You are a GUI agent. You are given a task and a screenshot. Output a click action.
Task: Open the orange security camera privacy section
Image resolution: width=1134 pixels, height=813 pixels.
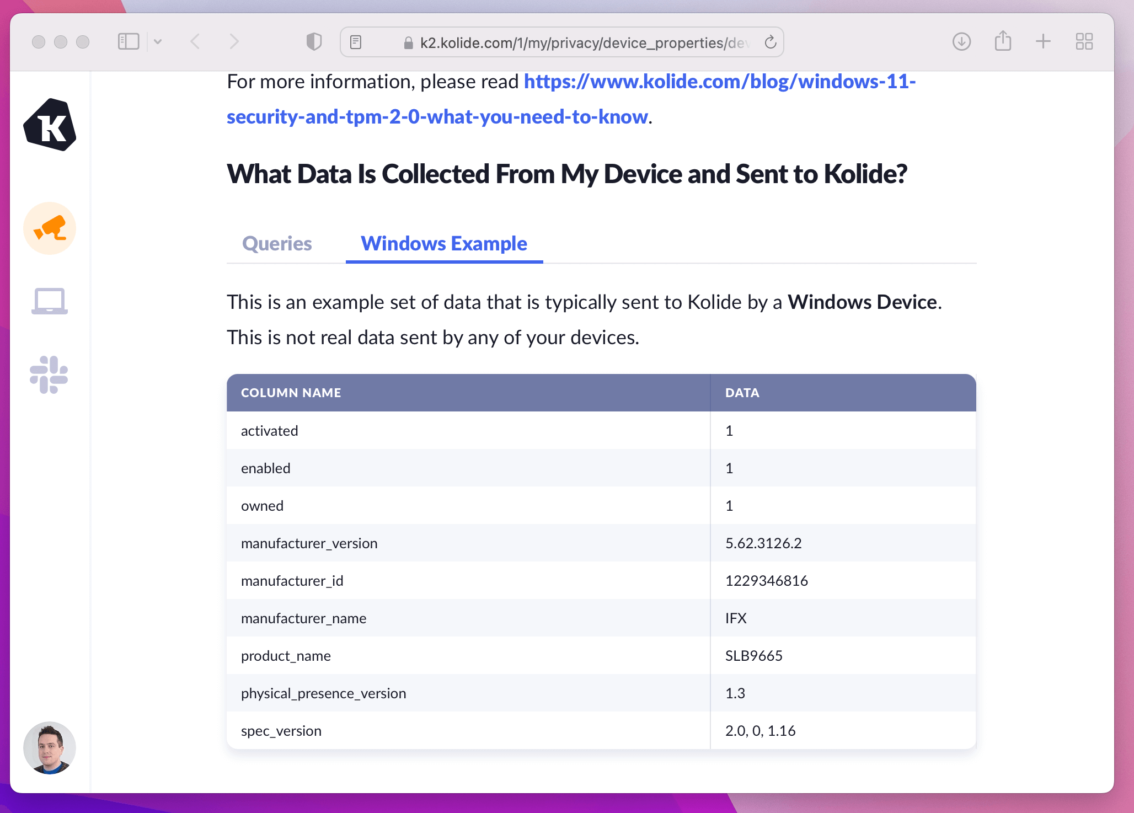tap(50, 228)
